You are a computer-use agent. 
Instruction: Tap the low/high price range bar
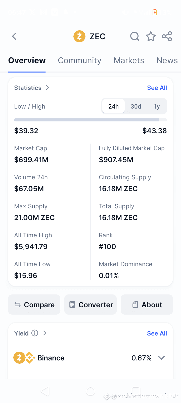point(90,120)
